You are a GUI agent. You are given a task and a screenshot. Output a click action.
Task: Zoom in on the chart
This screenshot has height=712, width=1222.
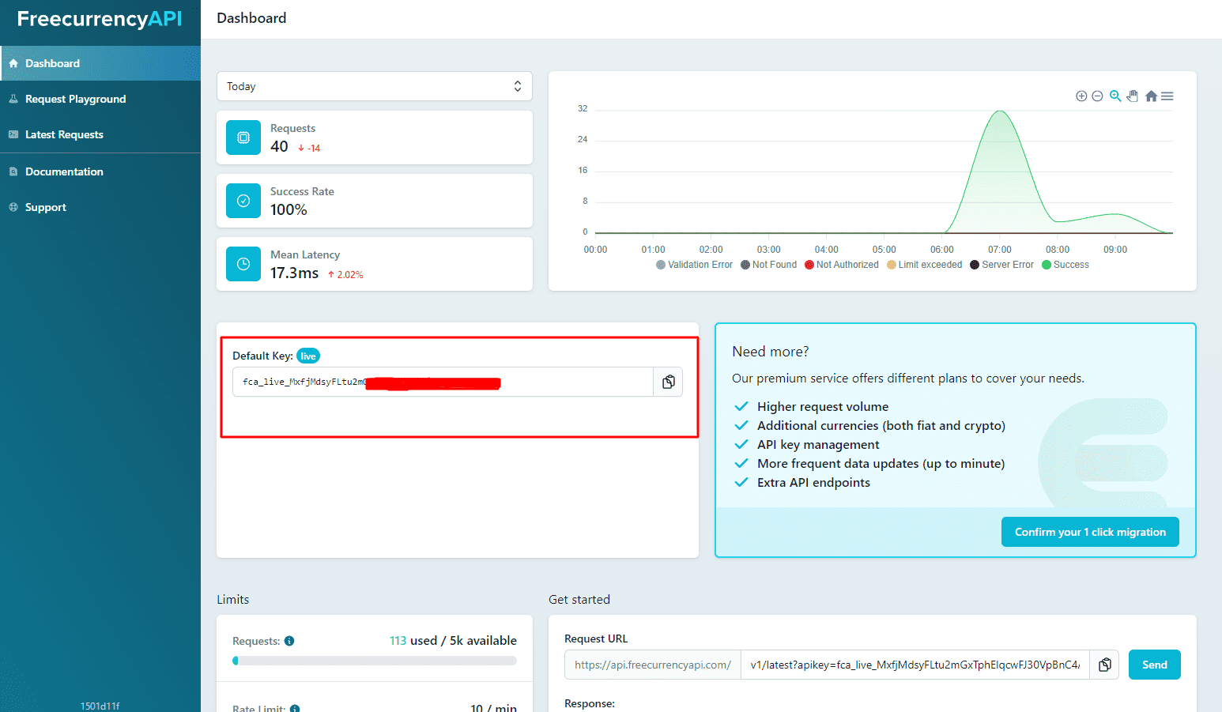(x=1081, y=96)
